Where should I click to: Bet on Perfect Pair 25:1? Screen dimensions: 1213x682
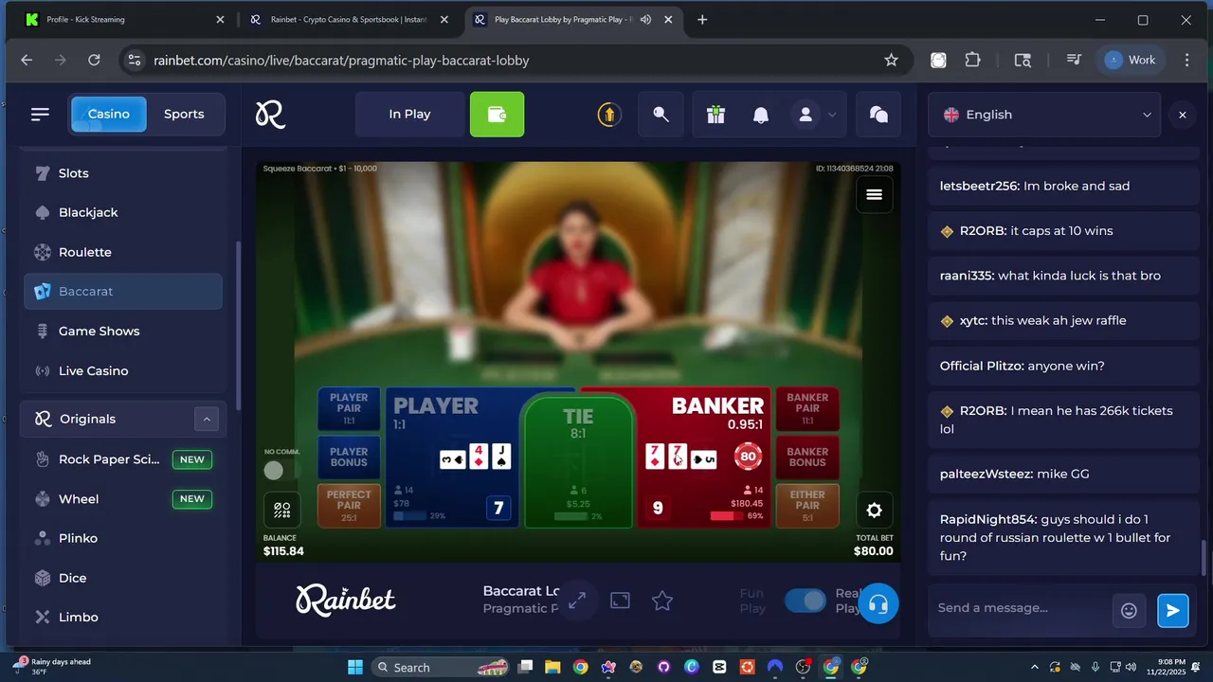coord(349,506)
